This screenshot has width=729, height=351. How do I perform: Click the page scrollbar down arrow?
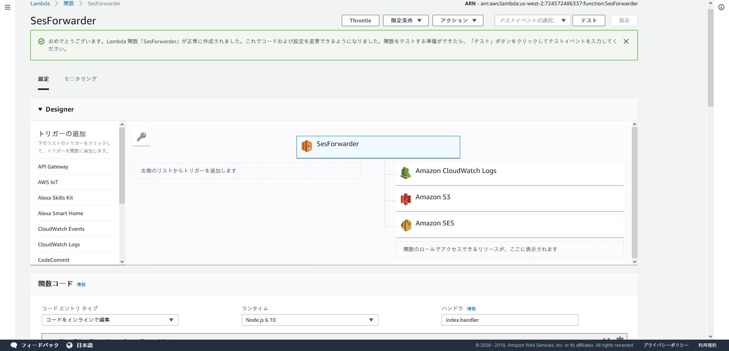[x=710, y=337]
